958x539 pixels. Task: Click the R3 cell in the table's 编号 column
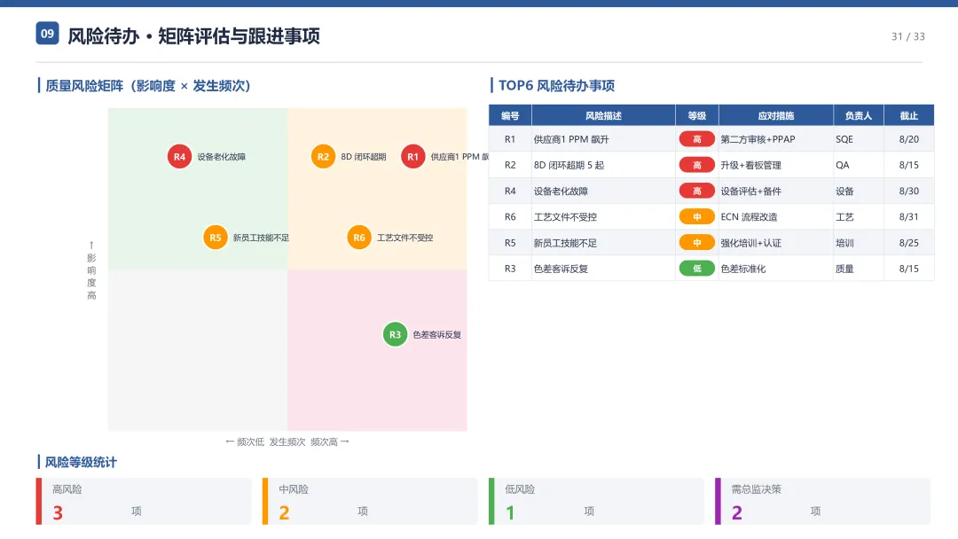click(x=510, y=269)
